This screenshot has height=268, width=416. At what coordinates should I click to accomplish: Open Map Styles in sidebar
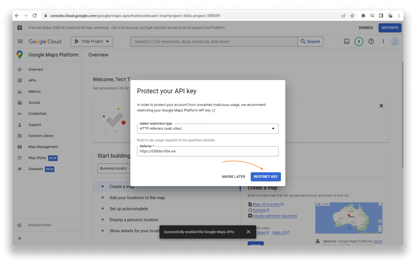[x=37, y=158]
